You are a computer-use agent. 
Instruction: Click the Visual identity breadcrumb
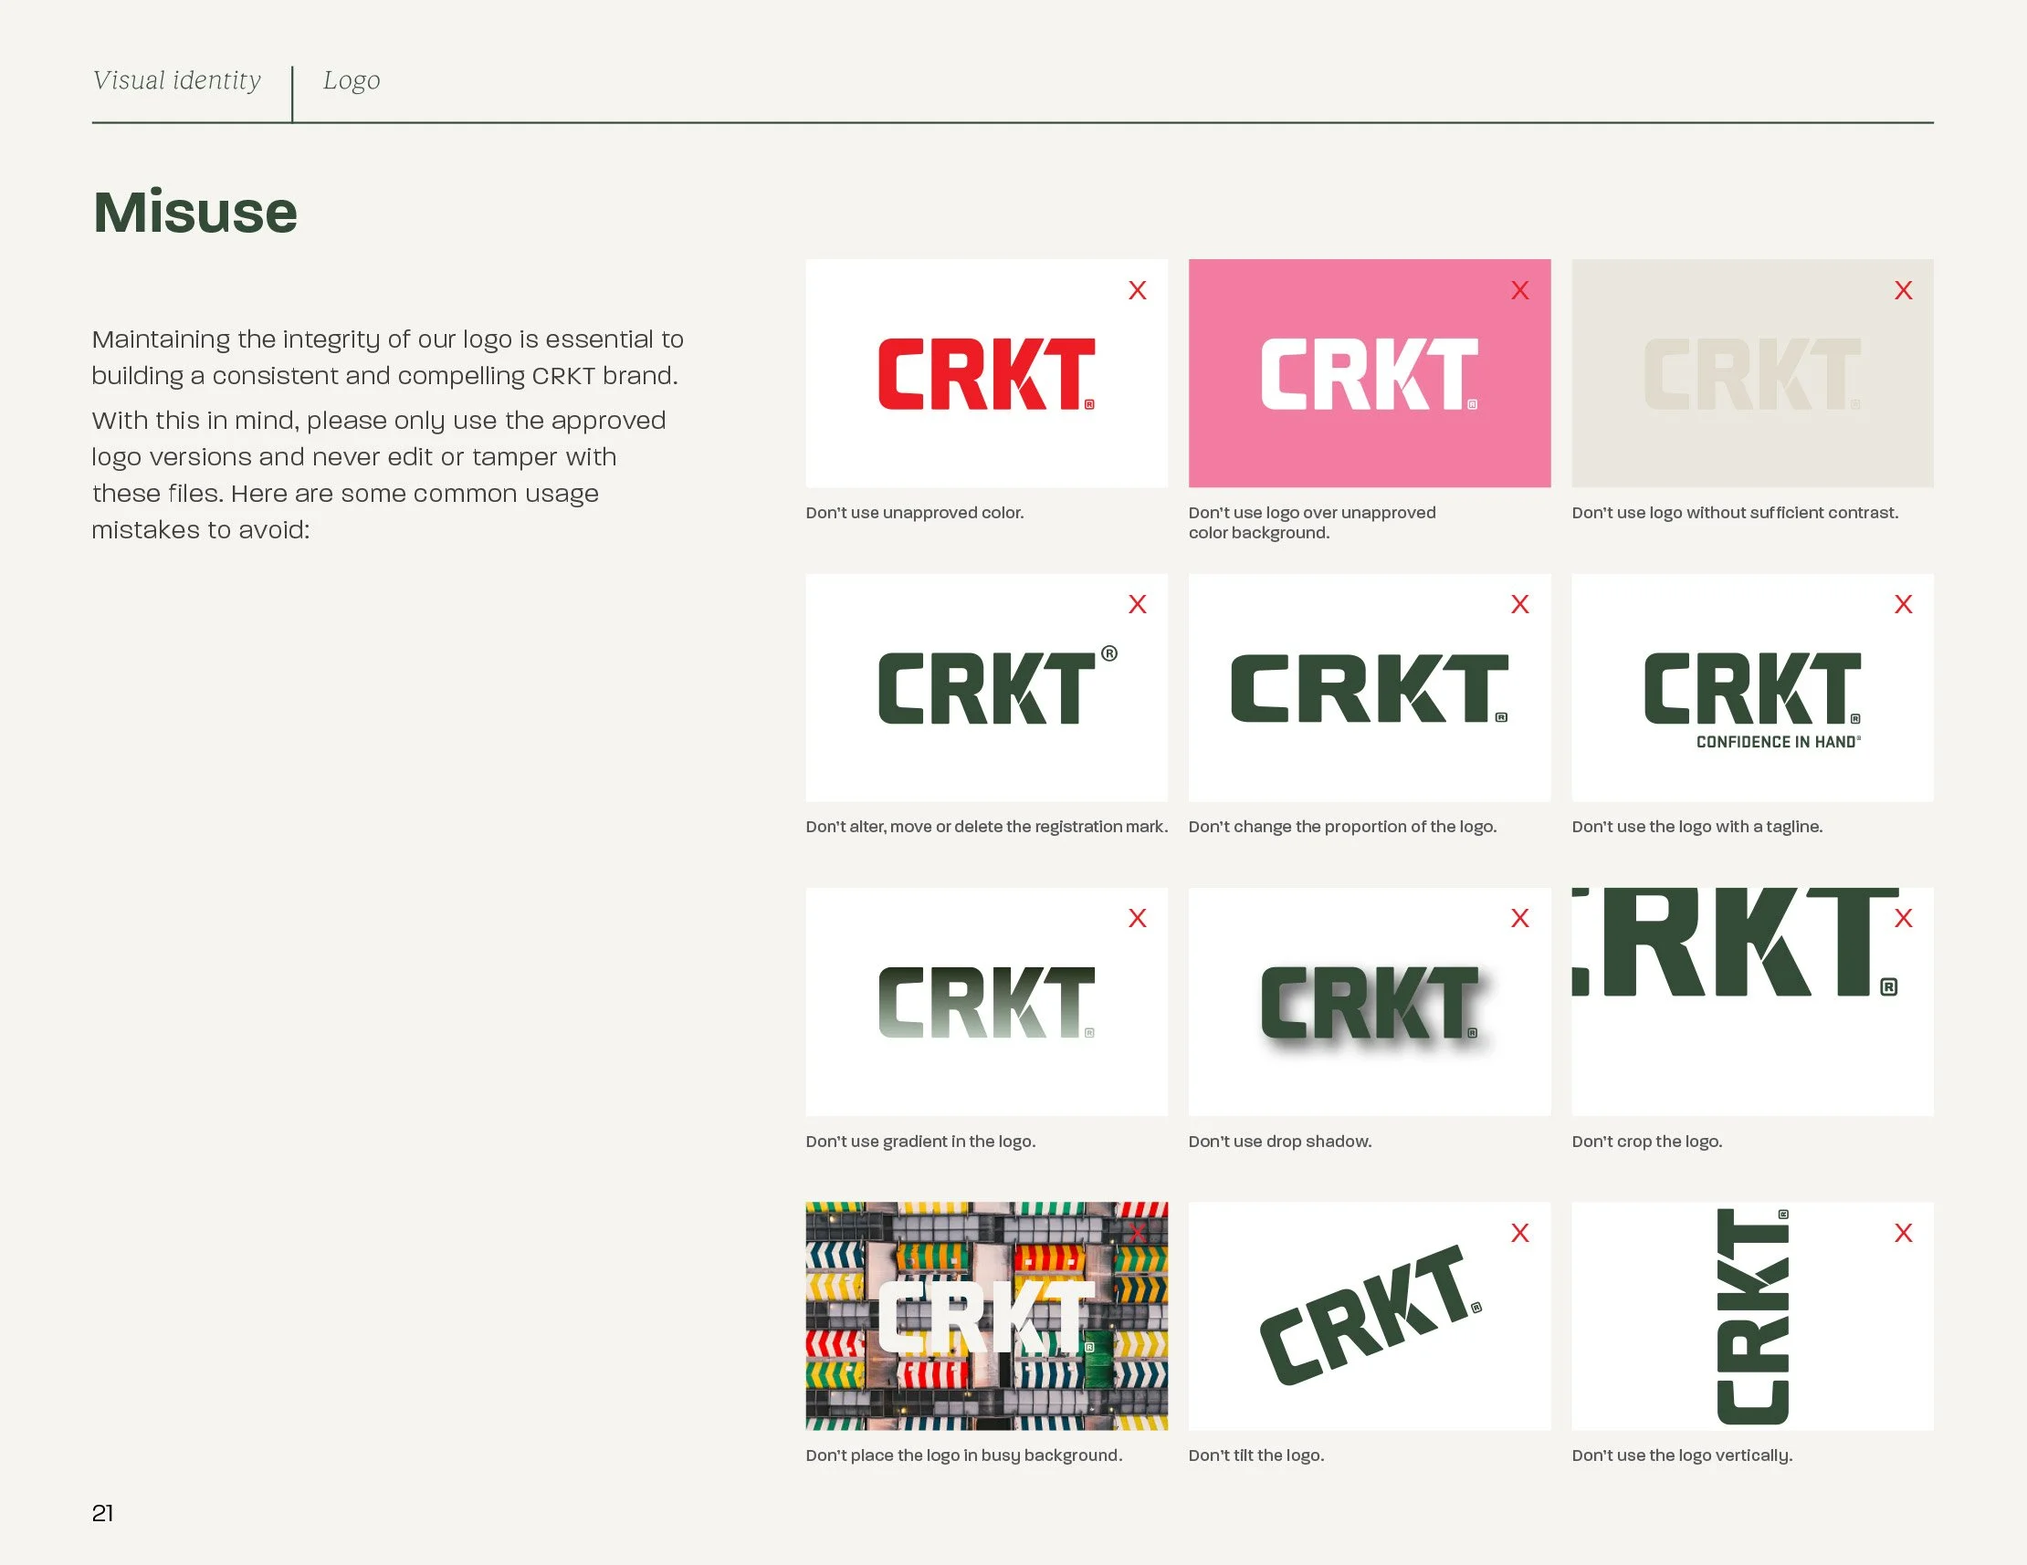tap(176, 80)
